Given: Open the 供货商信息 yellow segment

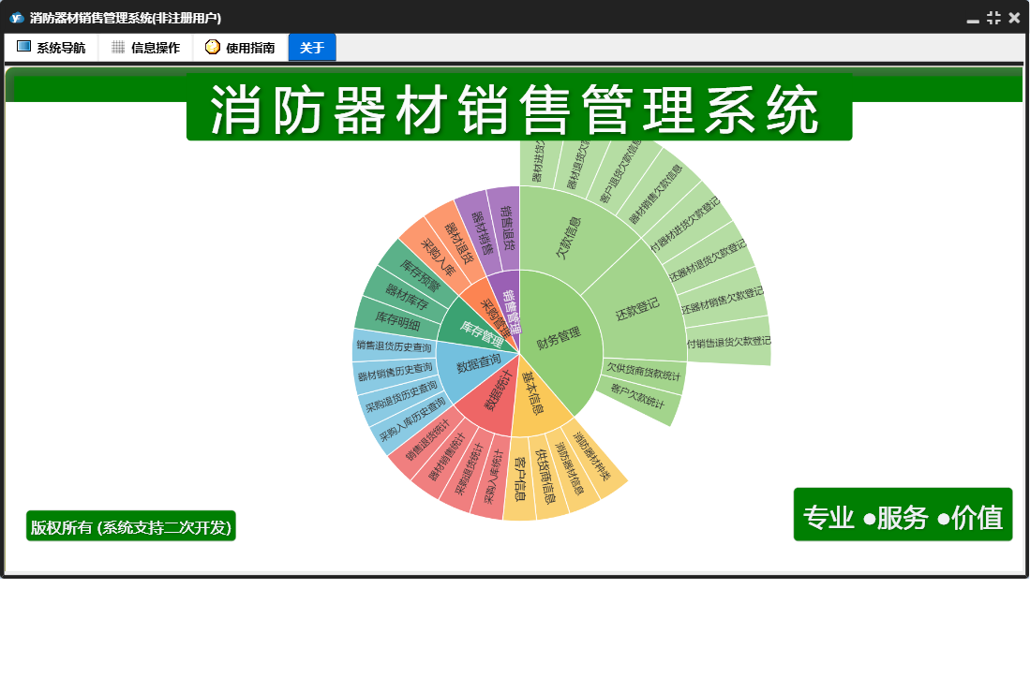Looking at the screenshot, I should [x=544, y=477].
